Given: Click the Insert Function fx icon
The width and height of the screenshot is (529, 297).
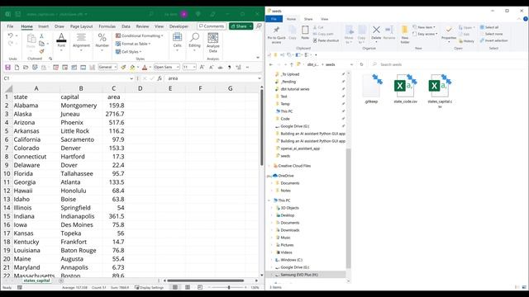Looking at the screenshot, I should click(x=160, y=78).
